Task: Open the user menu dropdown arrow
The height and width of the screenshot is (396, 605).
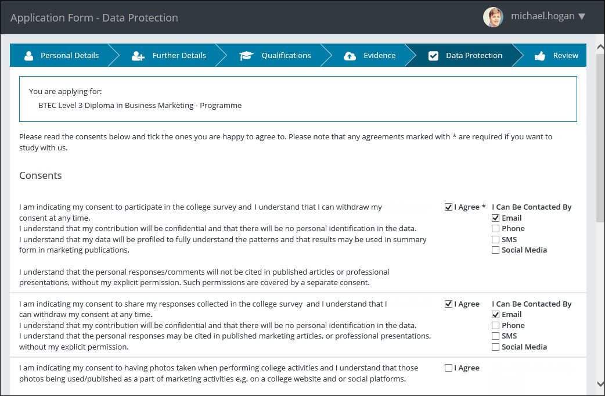Action: click(x=582, y=17)
